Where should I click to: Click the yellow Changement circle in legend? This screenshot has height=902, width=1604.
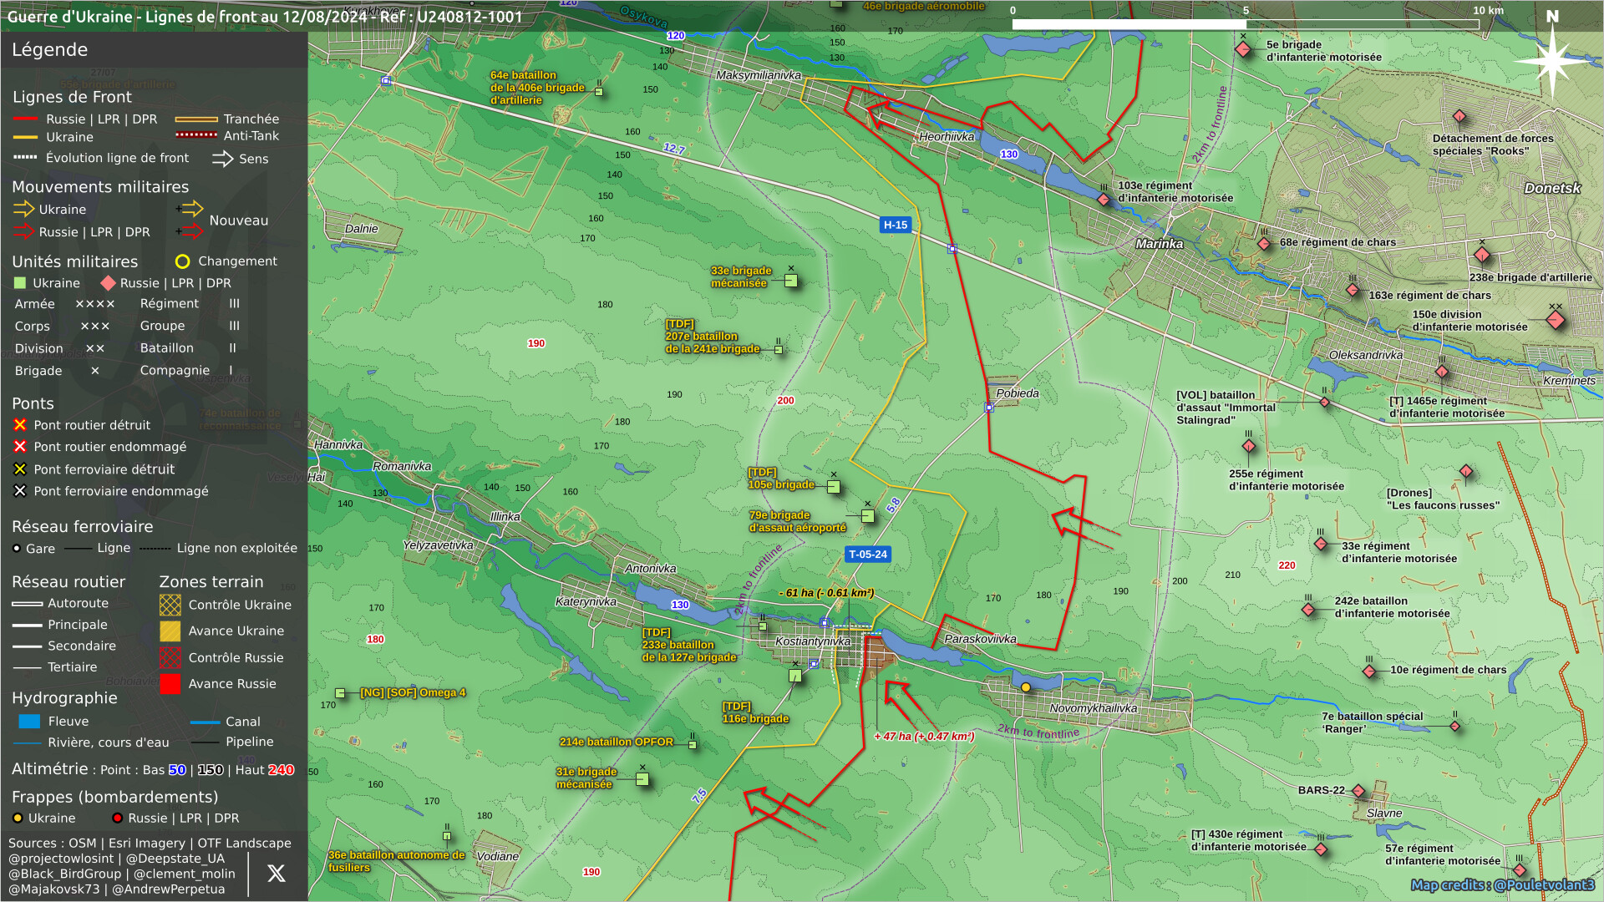click(x=182, y=261)
